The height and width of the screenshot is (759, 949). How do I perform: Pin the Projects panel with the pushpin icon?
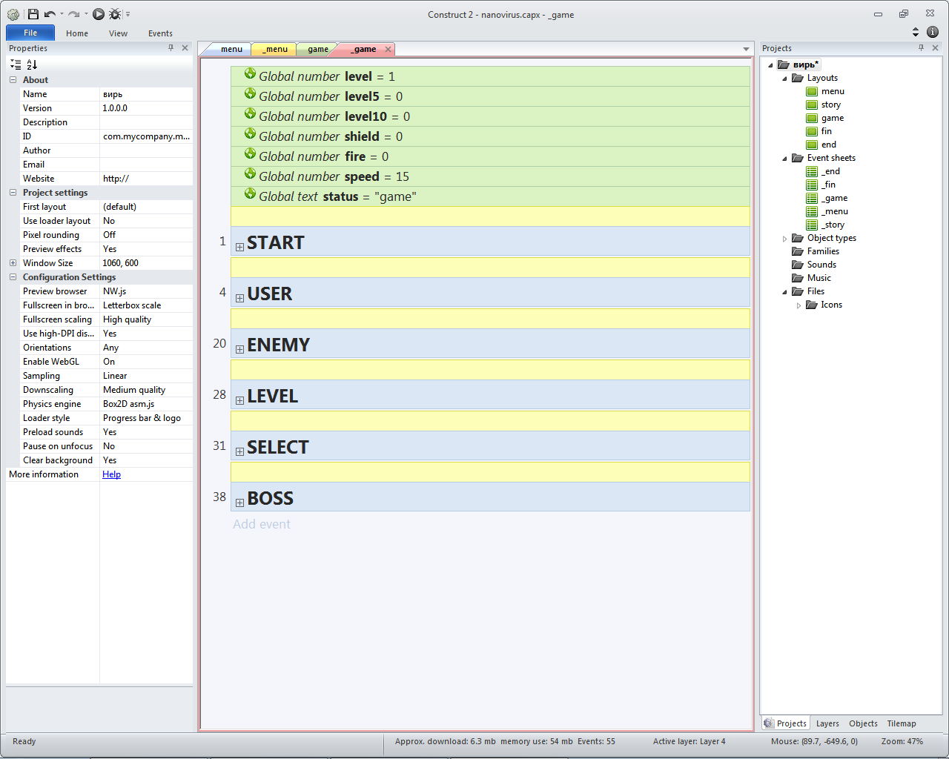921,47
